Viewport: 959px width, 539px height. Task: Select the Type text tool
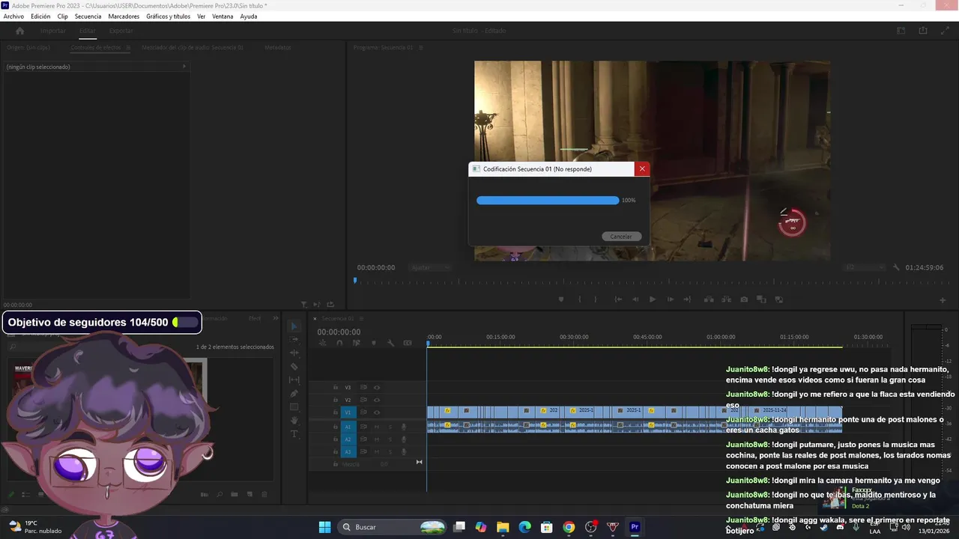(294, 434)
